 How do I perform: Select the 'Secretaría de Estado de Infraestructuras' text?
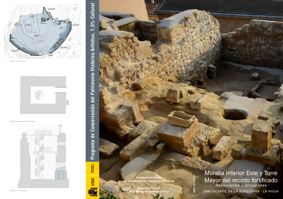tap(149, 179)
